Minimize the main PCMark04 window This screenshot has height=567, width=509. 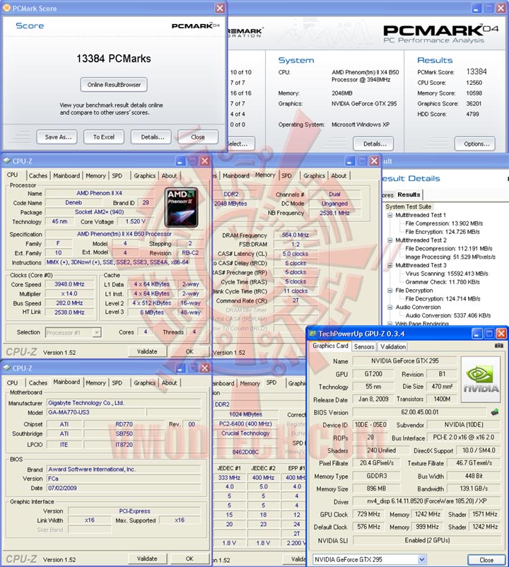[476, 8]
